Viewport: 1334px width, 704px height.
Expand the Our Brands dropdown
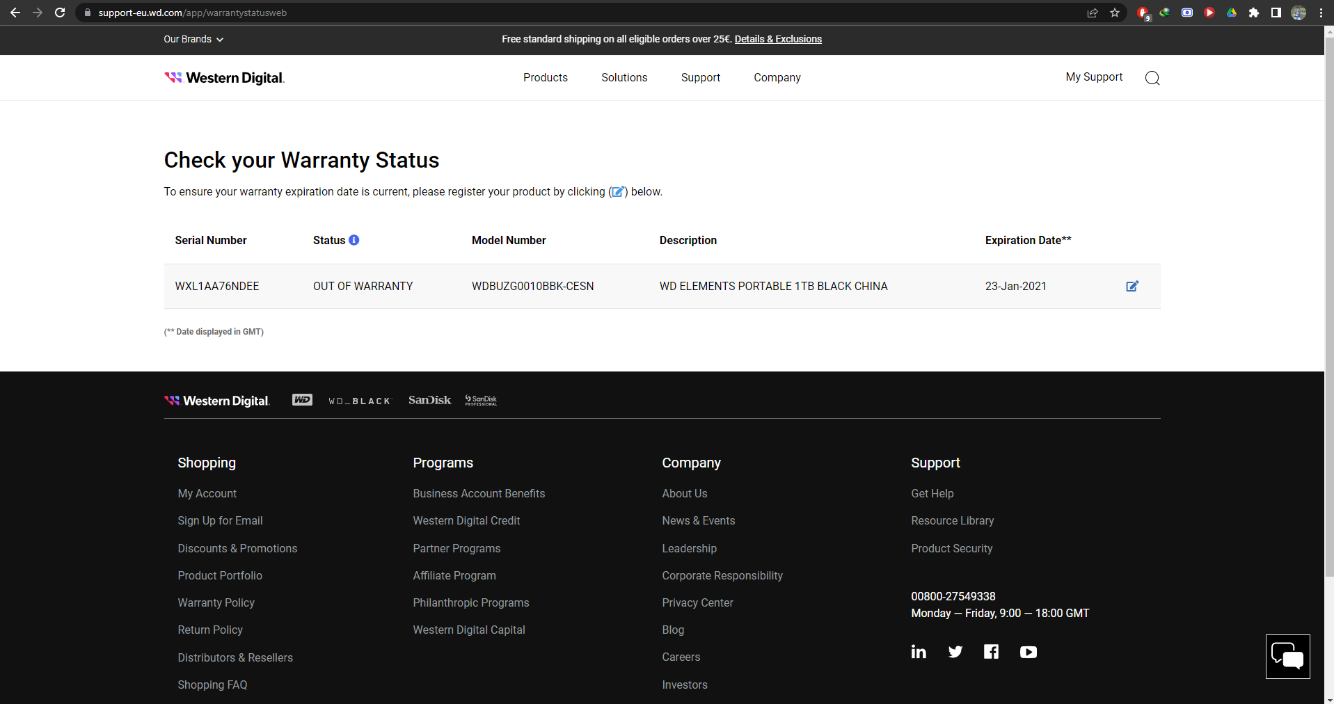(193, 39)
